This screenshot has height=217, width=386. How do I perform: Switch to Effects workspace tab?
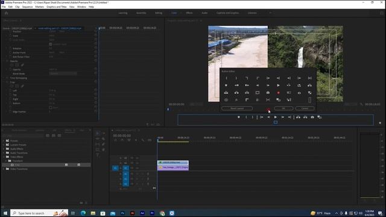[x=189, y=13]
